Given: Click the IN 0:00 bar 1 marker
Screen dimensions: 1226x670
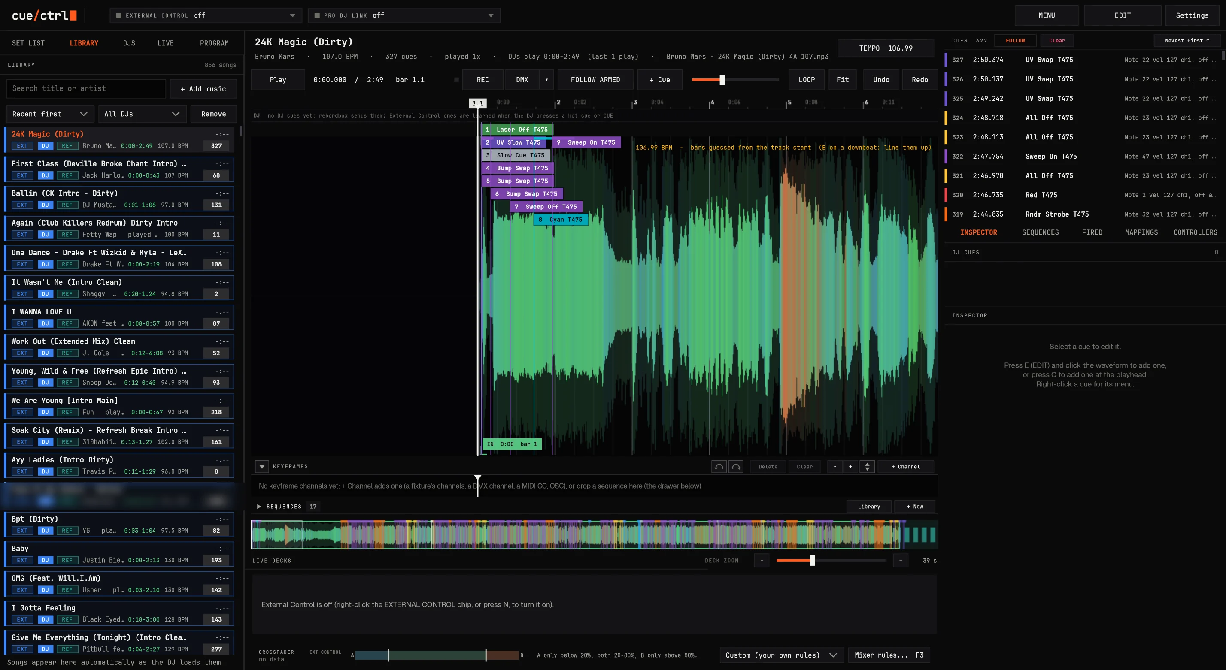Looking at the screenshot, I should 512,444.
